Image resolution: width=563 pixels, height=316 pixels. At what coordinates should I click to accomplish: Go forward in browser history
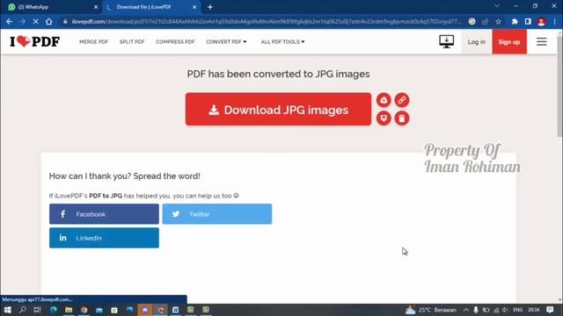coord(22,21)
